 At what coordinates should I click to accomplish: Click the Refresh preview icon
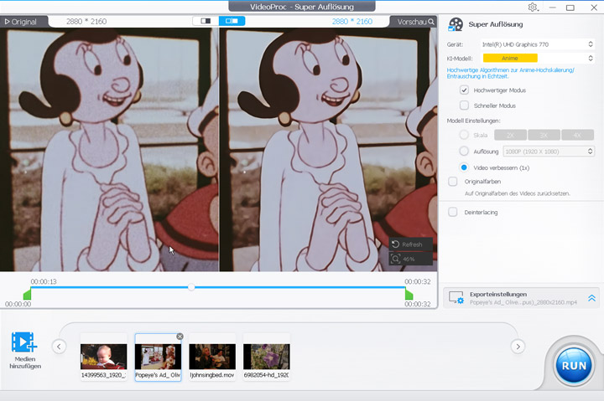395,244
